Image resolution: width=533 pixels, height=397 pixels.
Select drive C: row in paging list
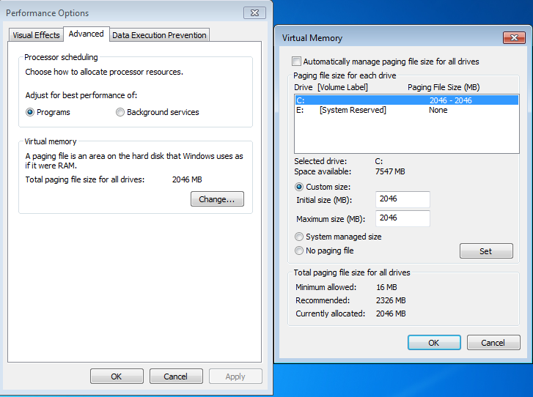coord(407,100)
